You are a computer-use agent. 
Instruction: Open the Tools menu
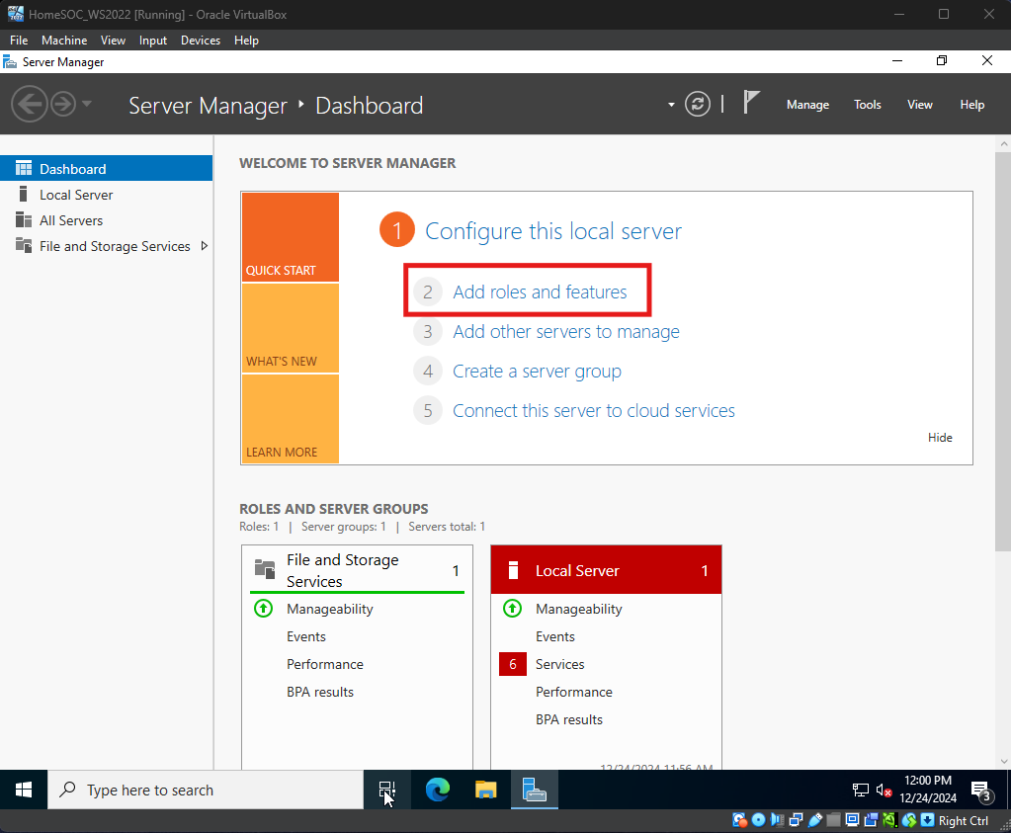[867, 105]
